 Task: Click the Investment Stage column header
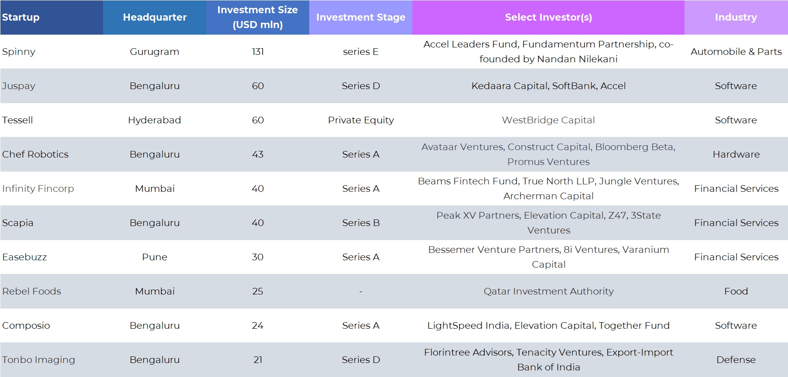click(360, 17)
